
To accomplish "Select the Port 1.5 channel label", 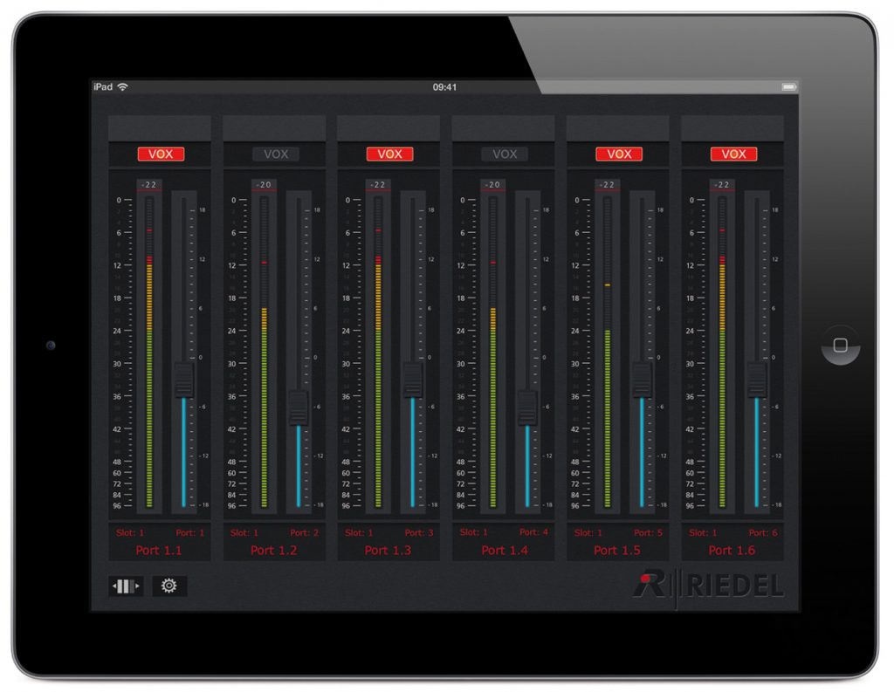I will tap(617, 551).
